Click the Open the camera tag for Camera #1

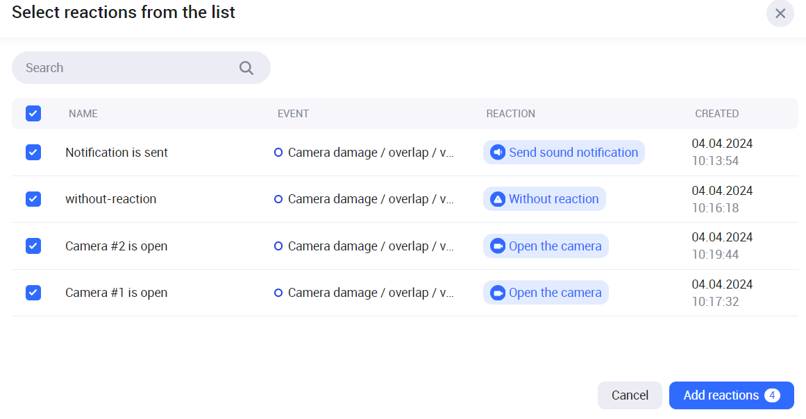pyautogui.click(x=546, y=293)
